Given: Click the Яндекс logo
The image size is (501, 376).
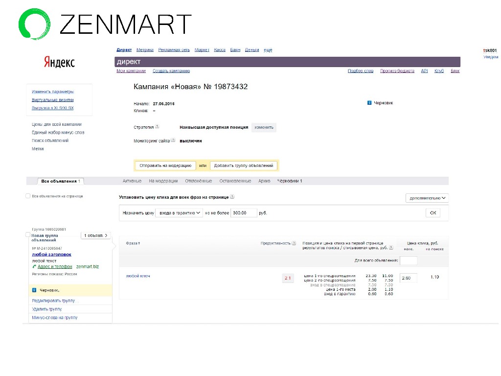Looking at the screenshot, I should point(59,62).
